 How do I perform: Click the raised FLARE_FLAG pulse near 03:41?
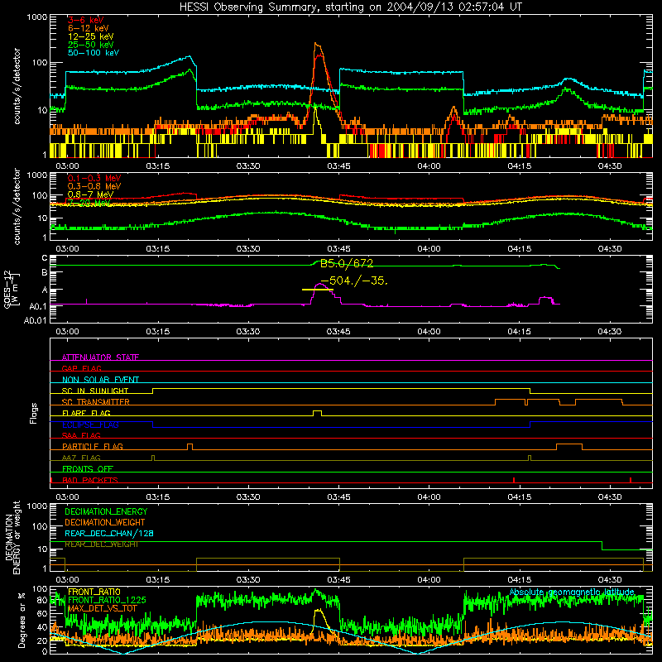317,413
